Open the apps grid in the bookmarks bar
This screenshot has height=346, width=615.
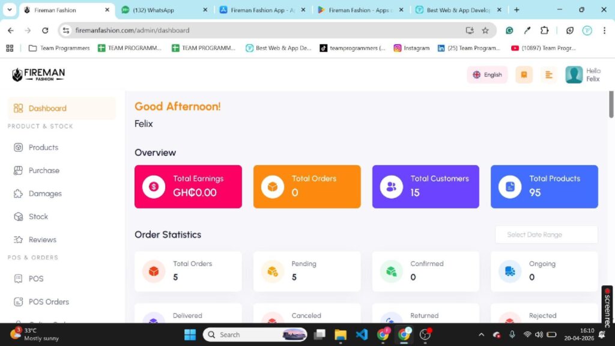[x=10, y=48]
